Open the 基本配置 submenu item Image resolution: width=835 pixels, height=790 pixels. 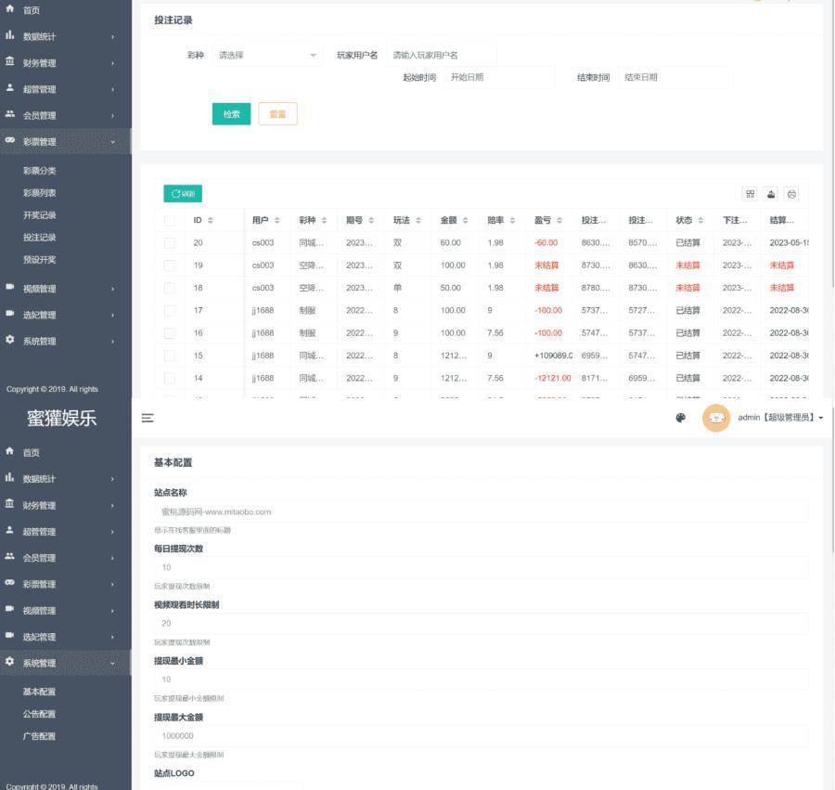pyautogui.click(x=39, y=692)
